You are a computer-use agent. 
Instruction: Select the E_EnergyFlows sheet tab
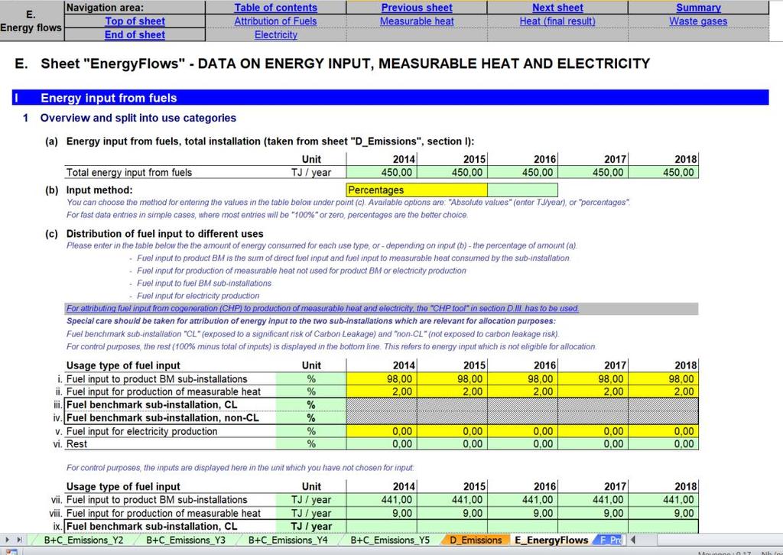(551, 540)
